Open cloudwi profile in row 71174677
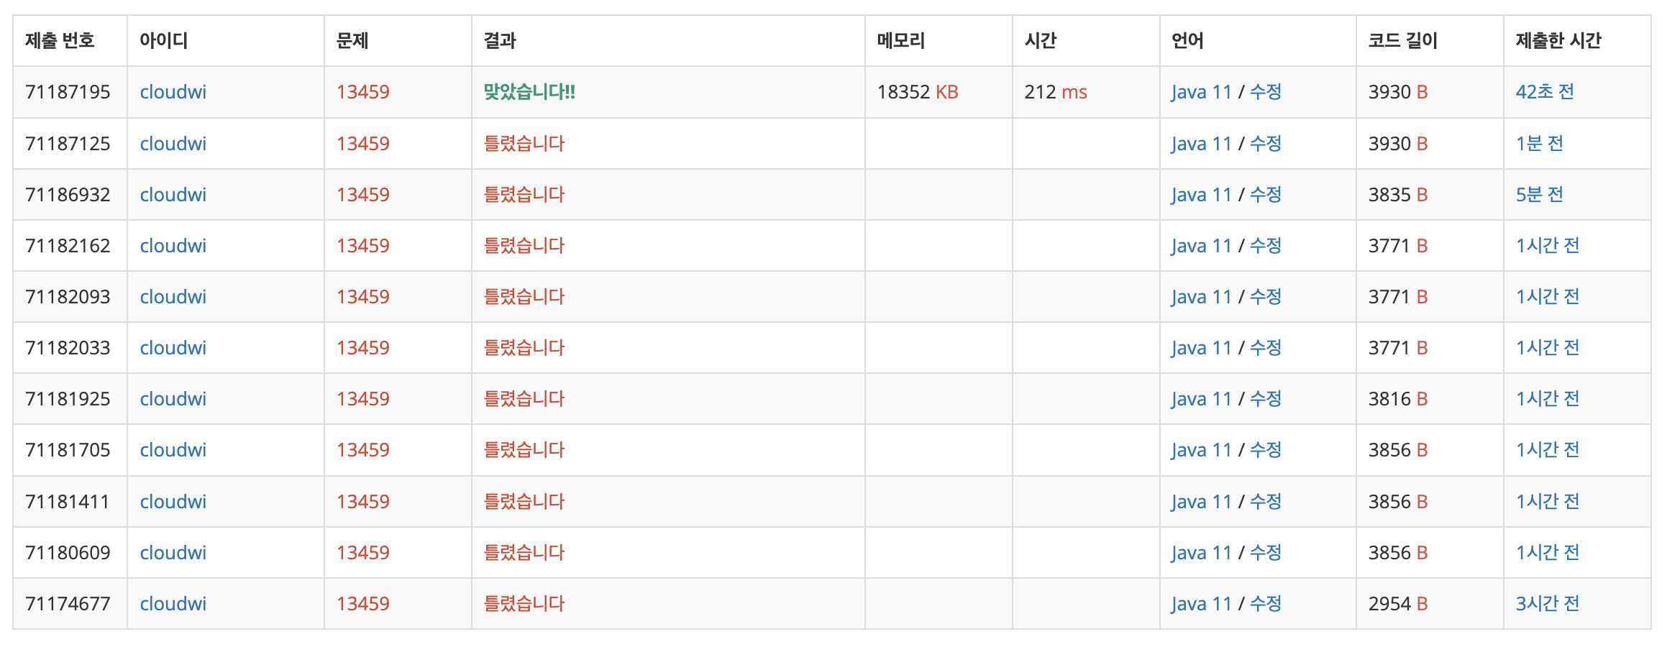The height and width of the screenshot is (647, 1667). tap(173, 604)
